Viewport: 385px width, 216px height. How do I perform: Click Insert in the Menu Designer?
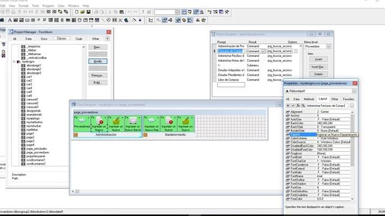click(x=318, y=59)
